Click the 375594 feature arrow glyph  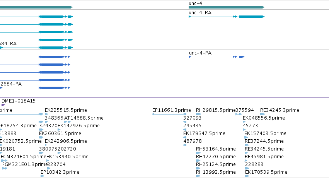(239, 114)
